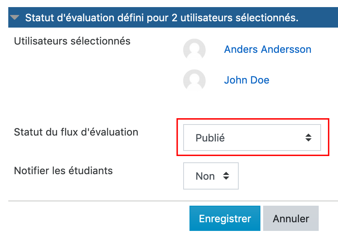Click the Utilisateurs sélectionnés label
The width and height of the screenshot is (338, 238).
(72, 41)
